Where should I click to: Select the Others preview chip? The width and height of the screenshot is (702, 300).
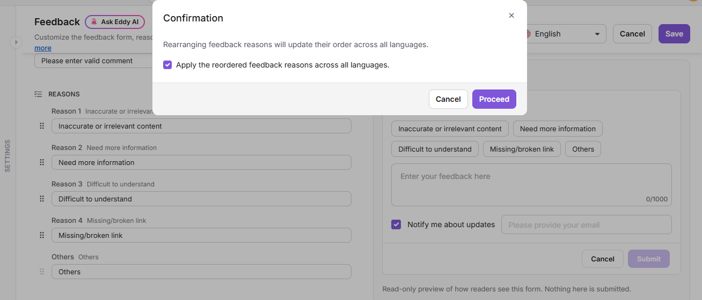583,149
